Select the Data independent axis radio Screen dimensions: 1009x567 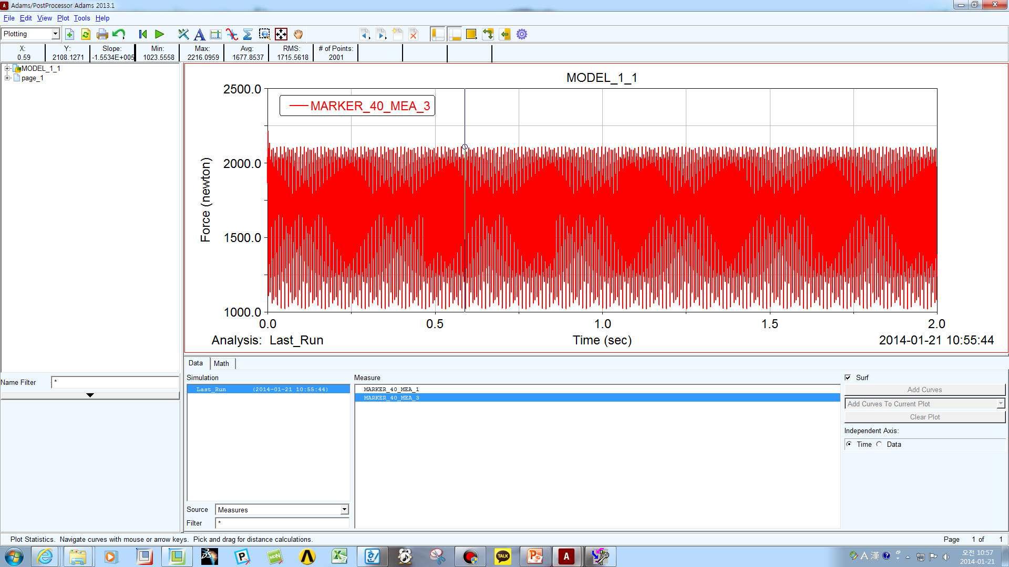879,444
